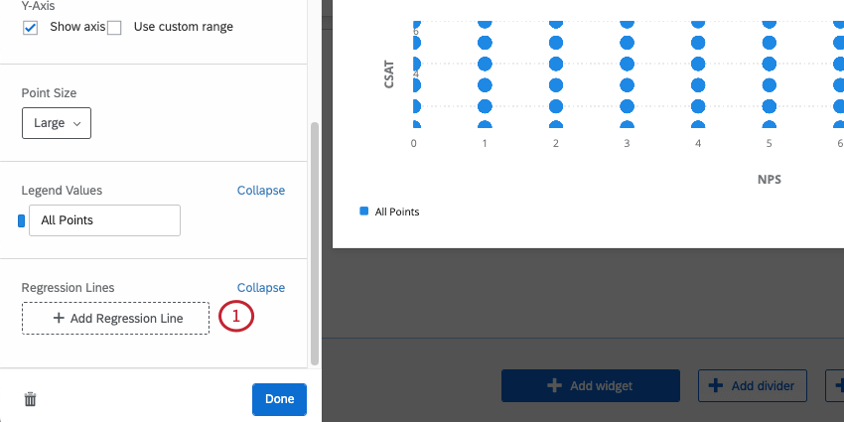Click the Add widget button
Screen dimensions: 844x422
click(x=590, y=385)
